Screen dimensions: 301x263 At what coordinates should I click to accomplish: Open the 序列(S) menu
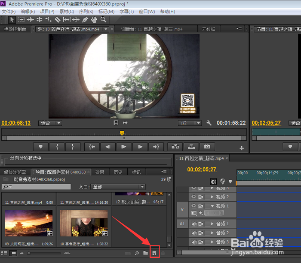86,12
